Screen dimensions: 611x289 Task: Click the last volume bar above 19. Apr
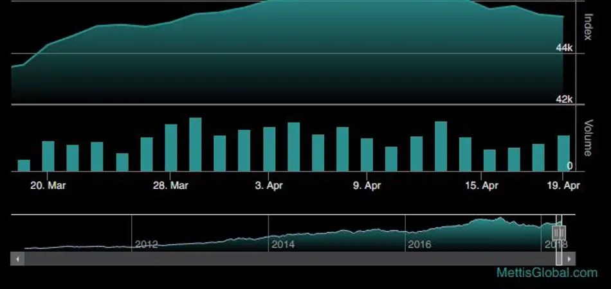[x=563, y=153]
